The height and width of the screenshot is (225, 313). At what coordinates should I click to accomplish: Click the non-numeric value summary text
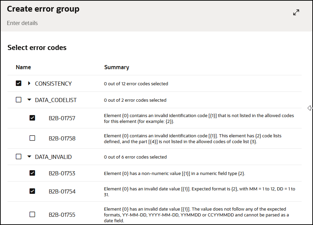tap(174, 173)
